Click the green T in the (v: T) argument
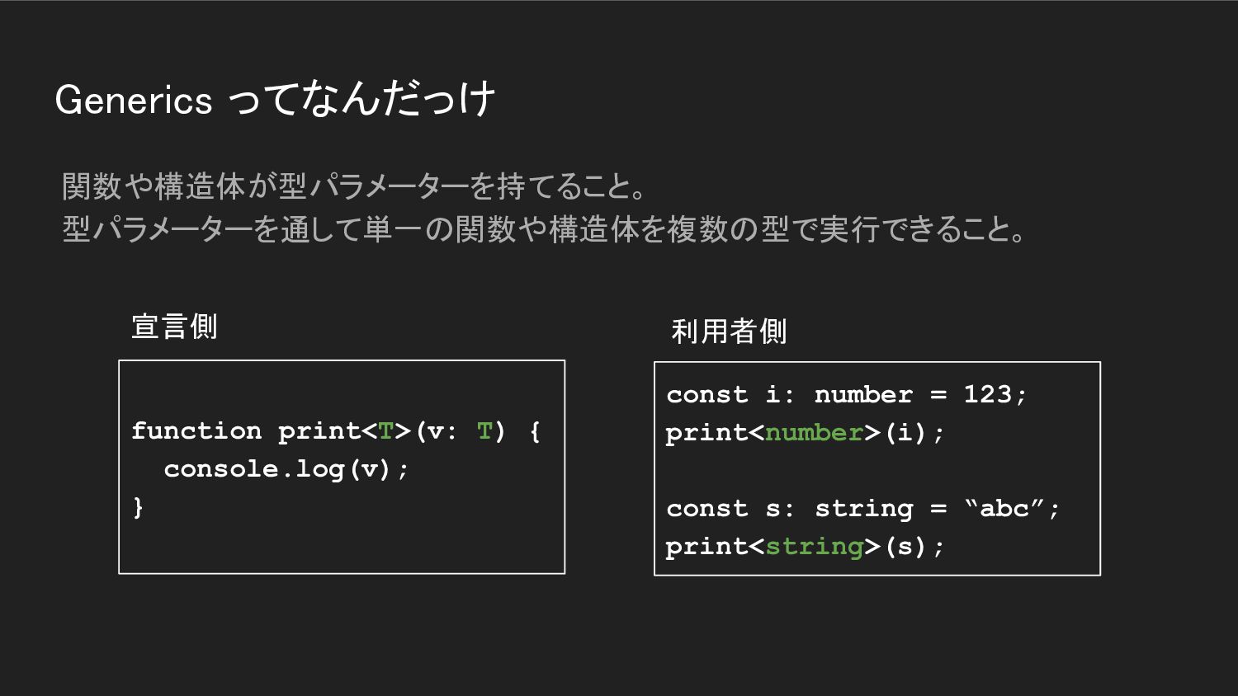 (484, 431)
